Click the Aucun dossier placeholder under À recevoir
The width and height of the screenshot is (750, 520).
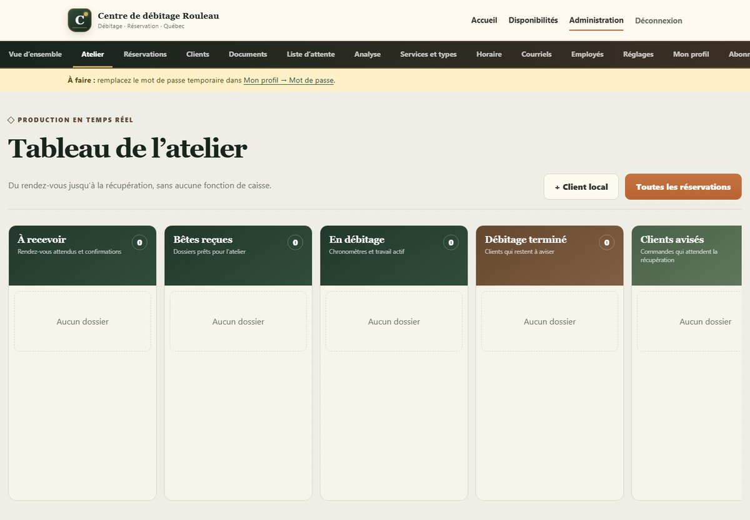click(82, 321)
